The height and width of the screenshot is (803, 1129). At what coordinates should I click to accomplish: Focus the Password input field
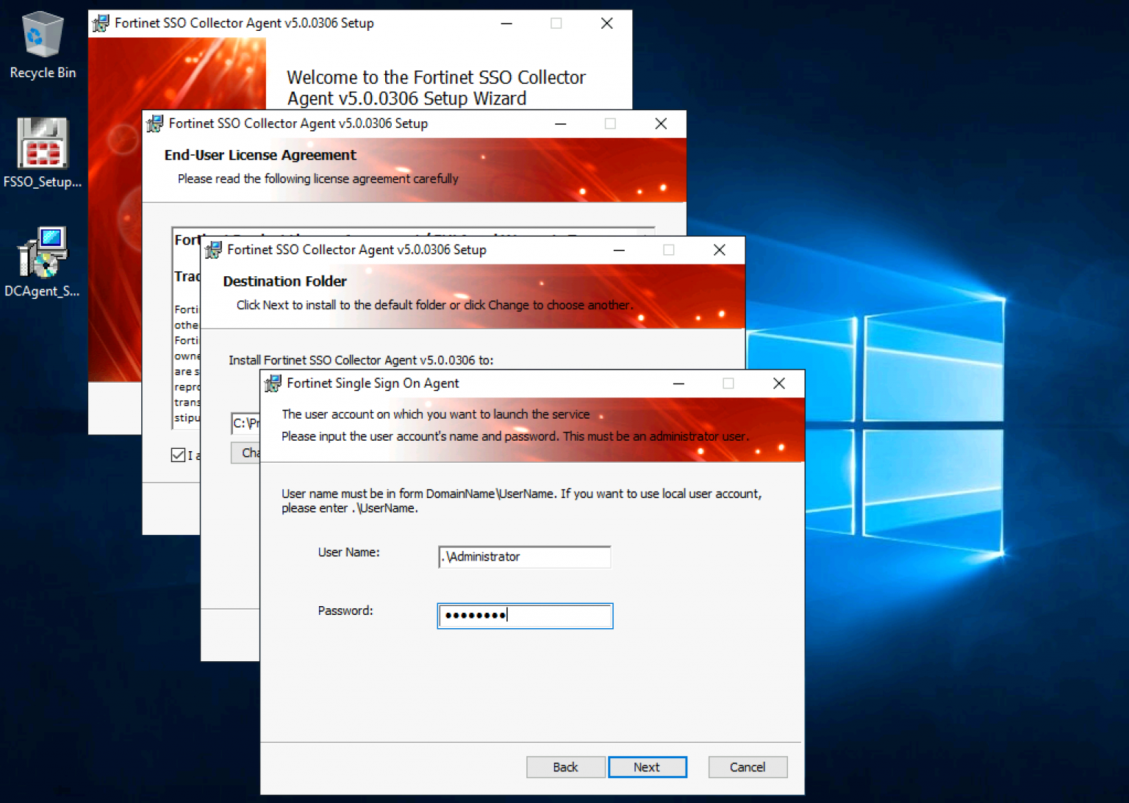pos(524,616)
